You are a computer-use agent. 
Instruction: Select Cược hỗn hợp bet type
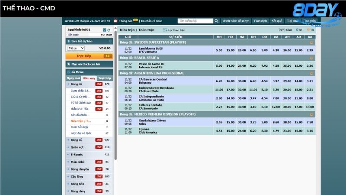click(x=79, y=127)
